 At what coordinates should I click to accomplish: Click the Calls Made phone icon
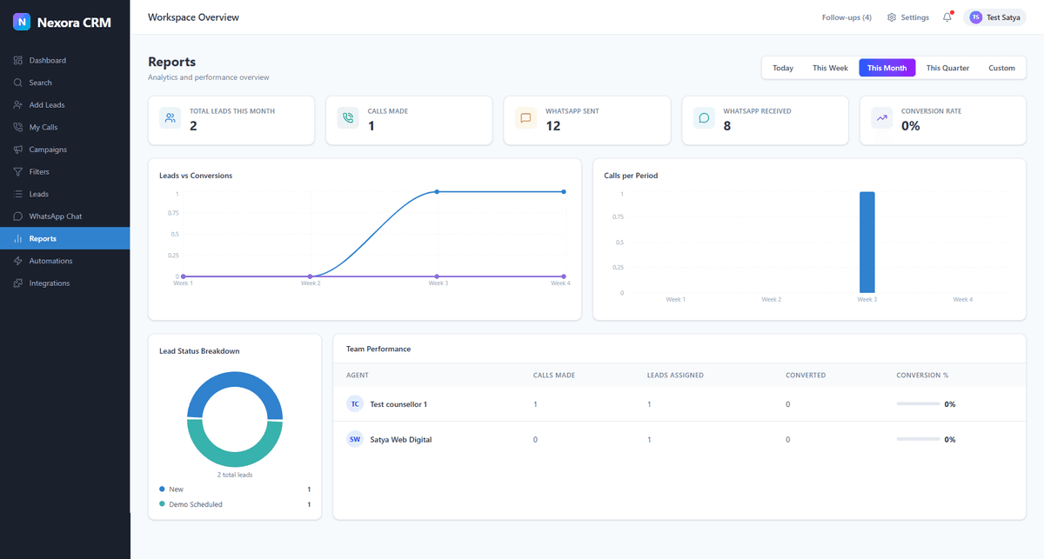[348, 118]
